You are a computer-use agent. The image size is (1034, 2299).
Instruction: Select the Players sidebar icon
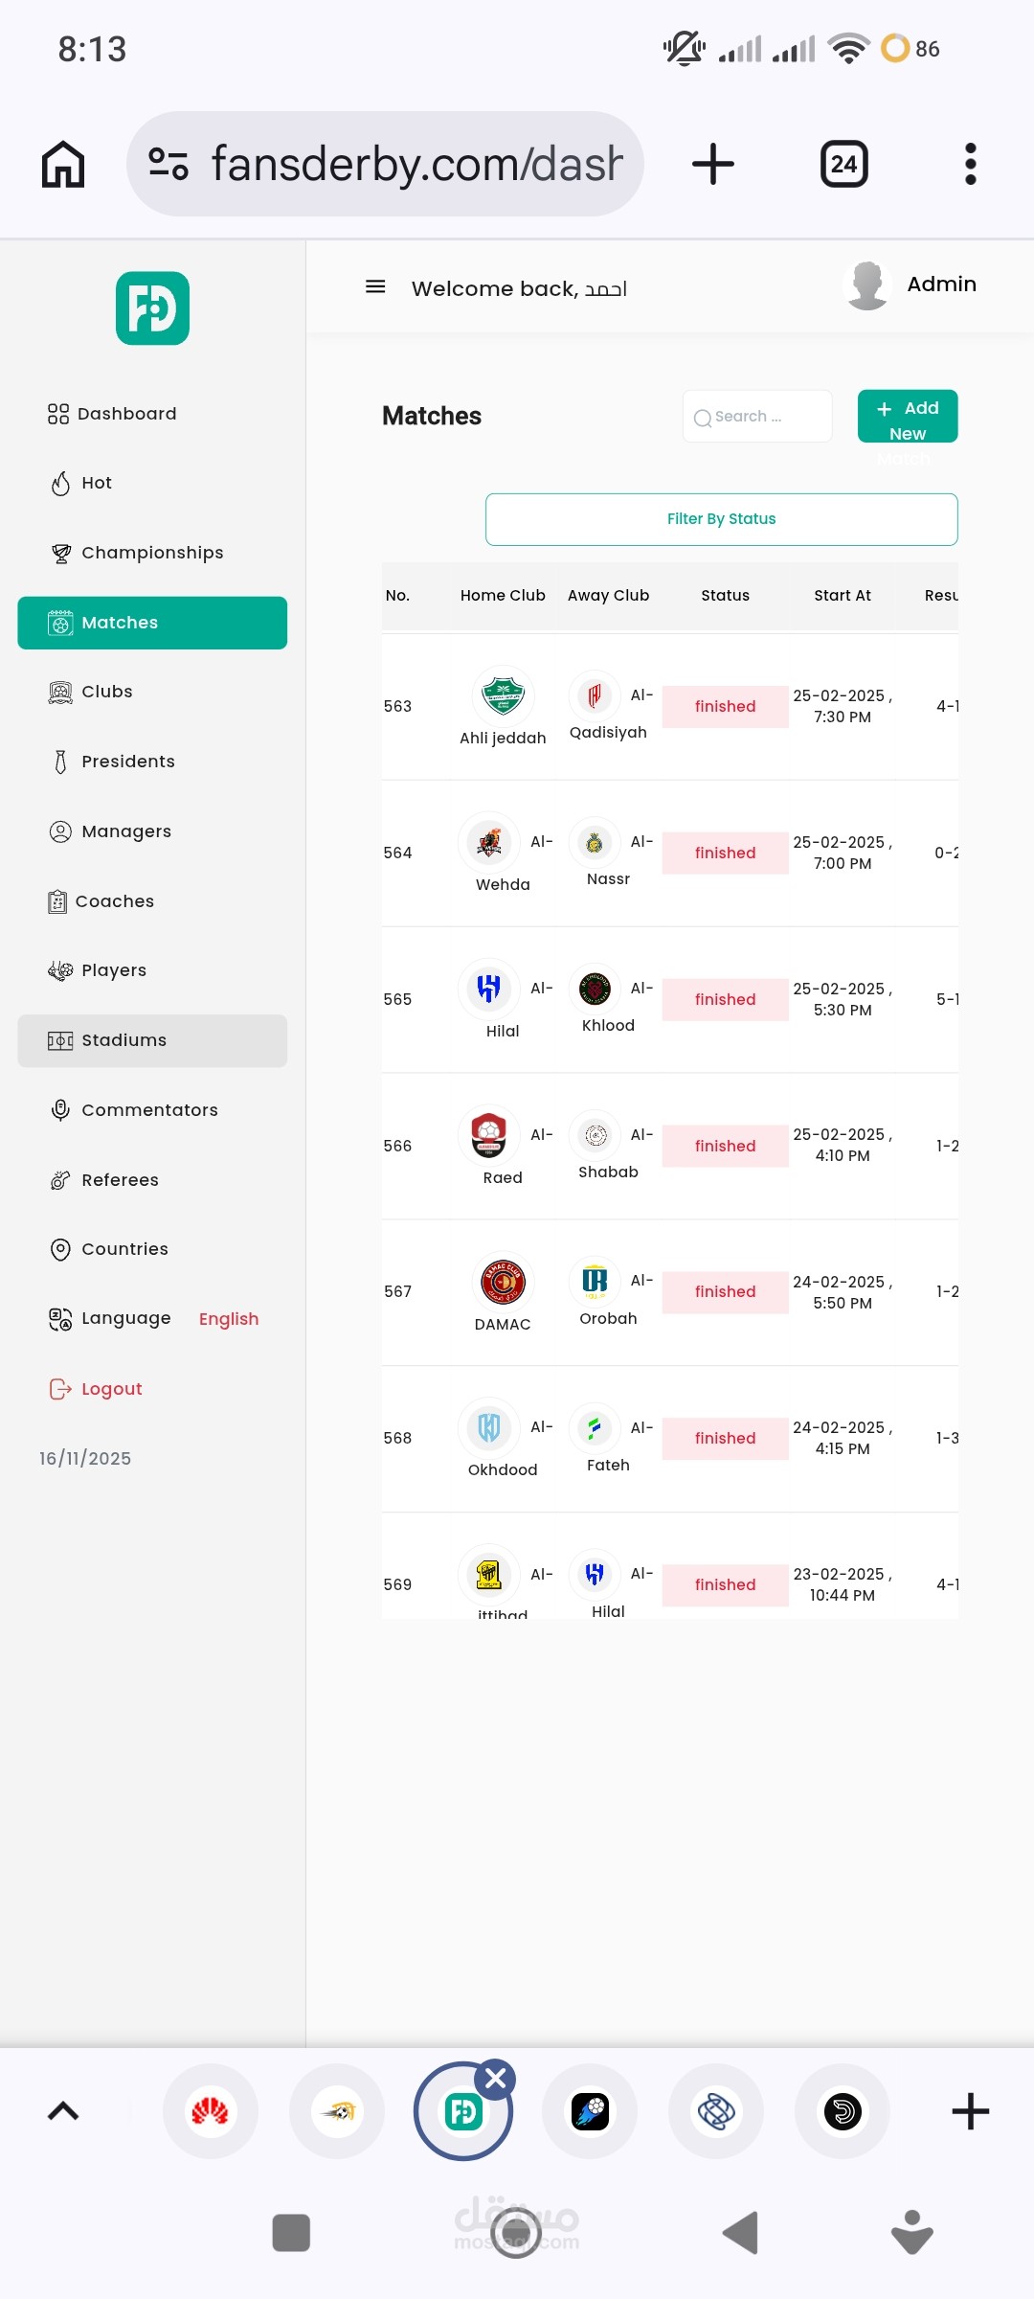60,970
